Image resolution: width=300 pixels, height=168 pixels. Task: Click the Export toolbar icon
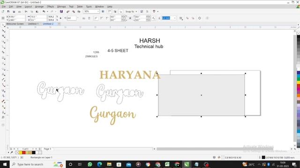[x=74, y=12]
